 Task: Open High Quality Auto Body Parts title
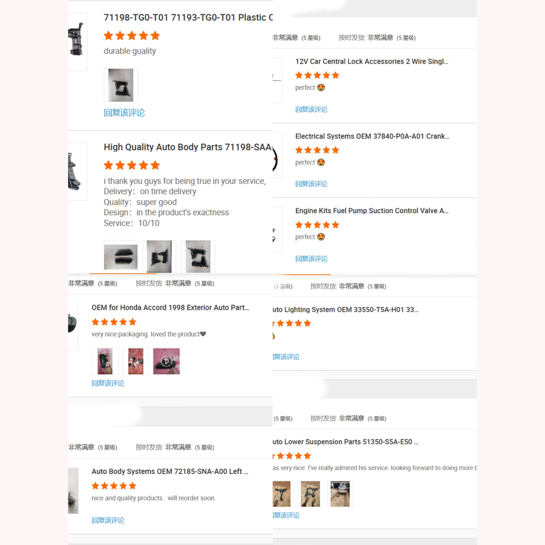pos(188,147)
